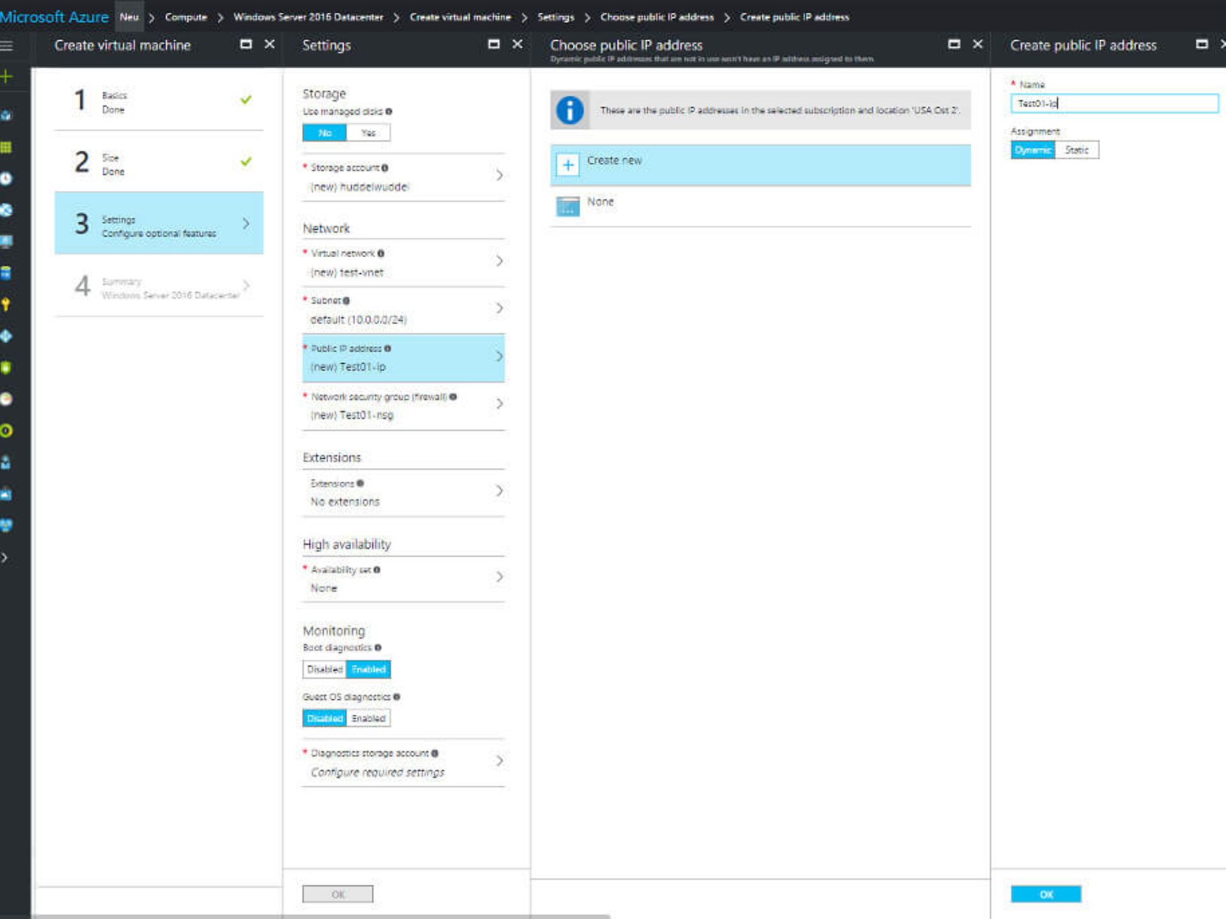Open Compute from the breadcrumb trail
Screen dimensions: 1226x919
(x=186, y=17)
